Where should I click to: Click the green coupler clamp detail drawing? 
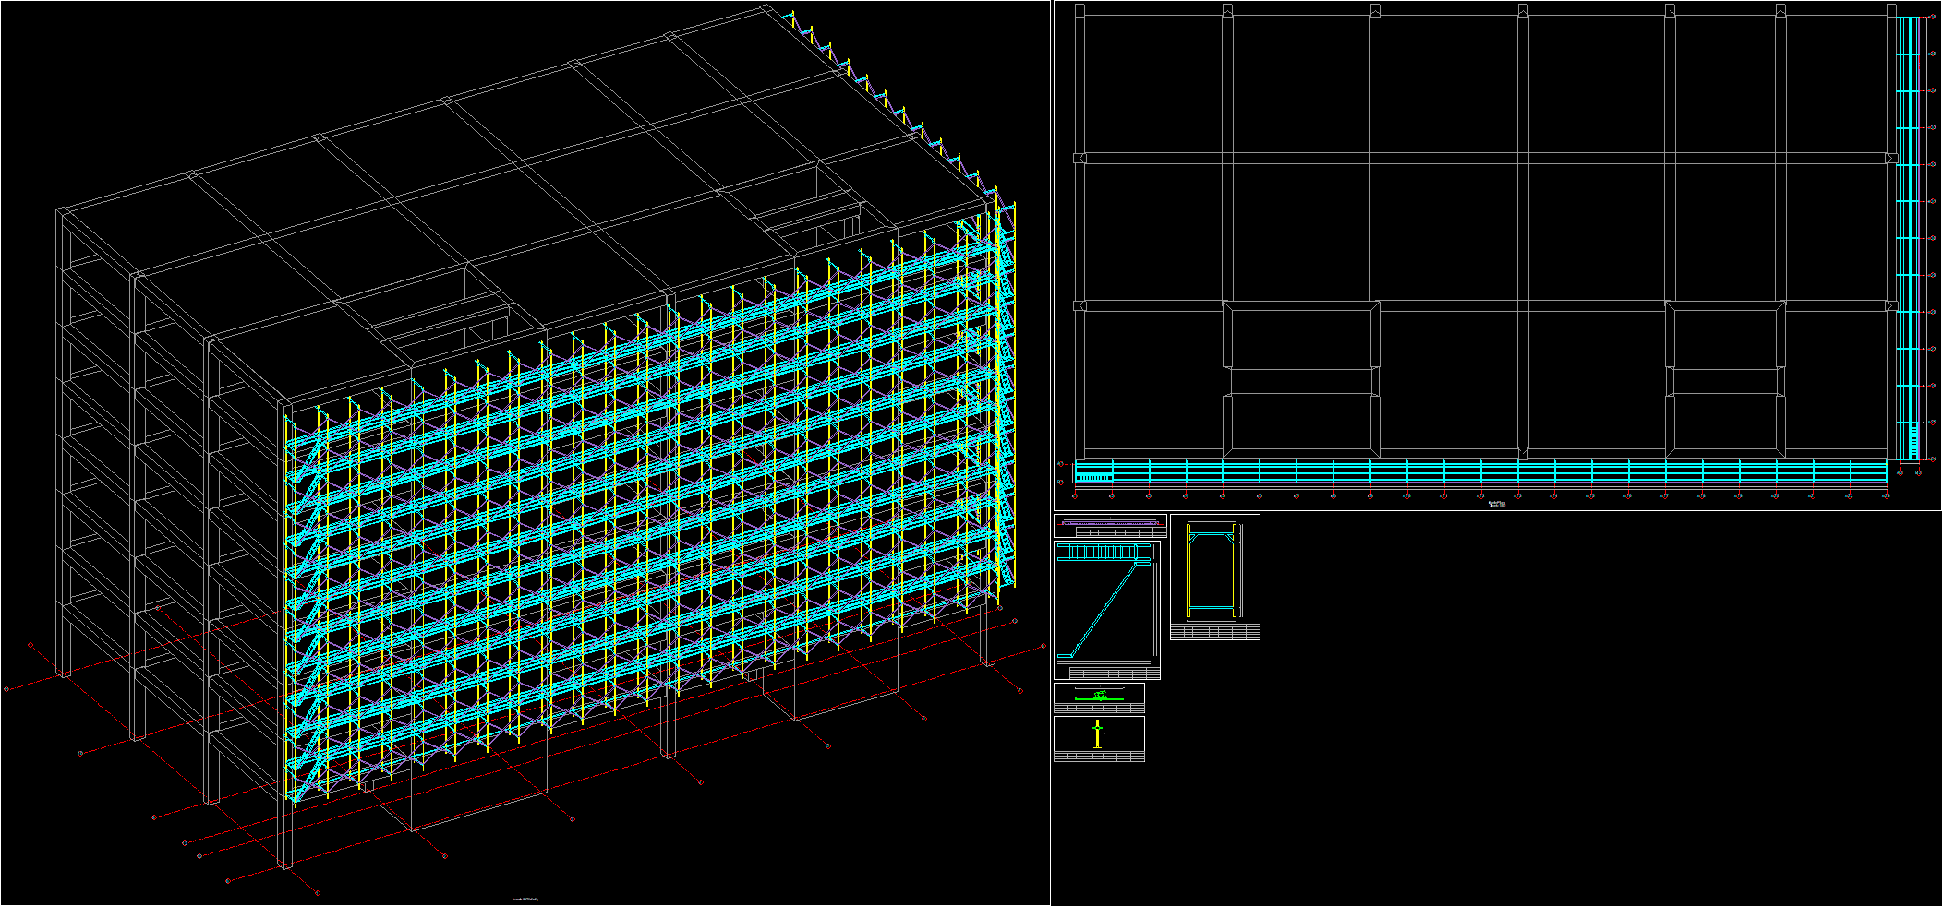[1099, 696]
